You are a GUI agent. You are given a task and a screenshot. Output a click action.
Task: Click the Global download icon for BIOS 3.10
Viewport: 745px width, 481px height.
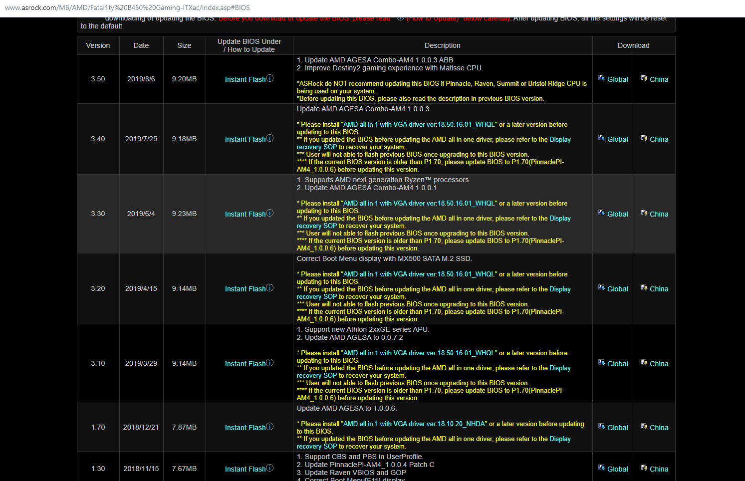(x=602, y=363)
